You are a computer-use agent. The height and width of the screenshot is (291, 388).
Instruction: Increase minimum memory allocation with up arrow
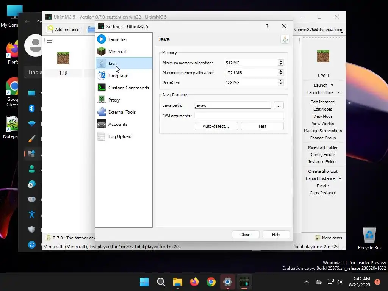pyautogui.click(x=280, y=61)
